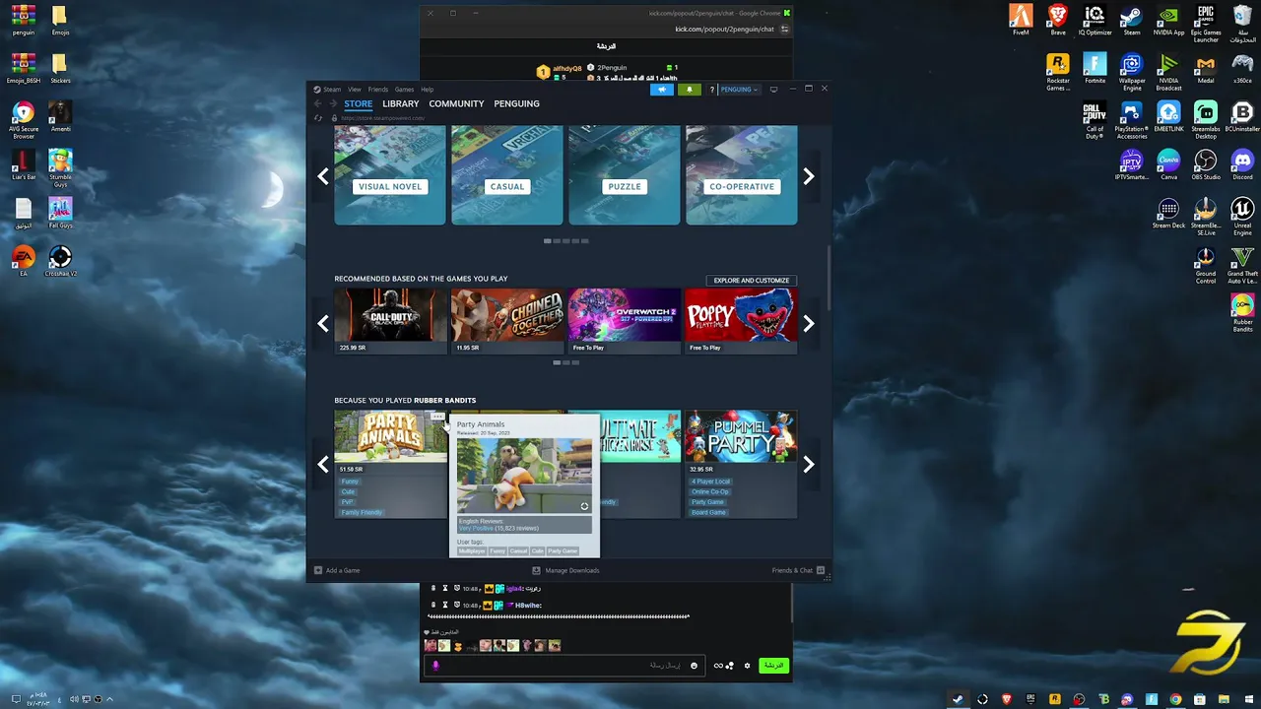
Task: Open the Friends menu in Steam
Action: (378, 90)
